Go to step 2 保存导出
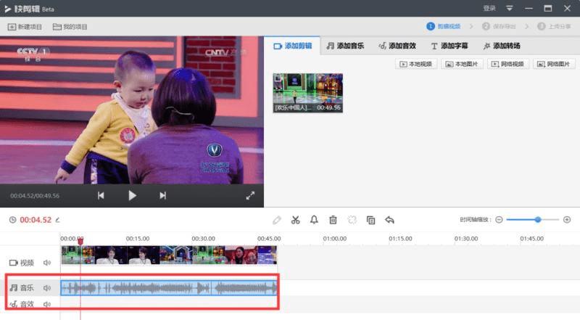 point(499,26)
